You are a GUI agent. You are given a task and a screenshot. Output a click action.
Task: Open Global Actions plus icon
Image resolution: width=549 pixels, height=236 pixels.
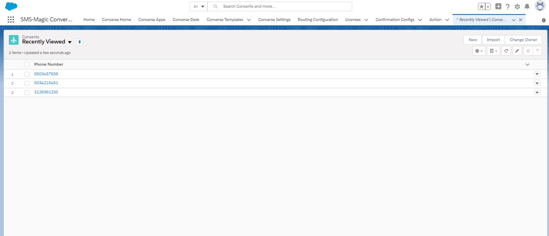coord(499,6)
